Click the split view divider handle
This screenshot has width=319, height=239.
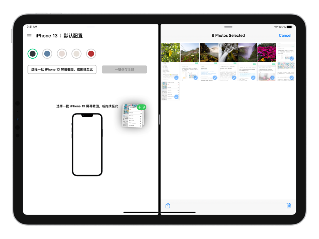[x=159, y=119]
